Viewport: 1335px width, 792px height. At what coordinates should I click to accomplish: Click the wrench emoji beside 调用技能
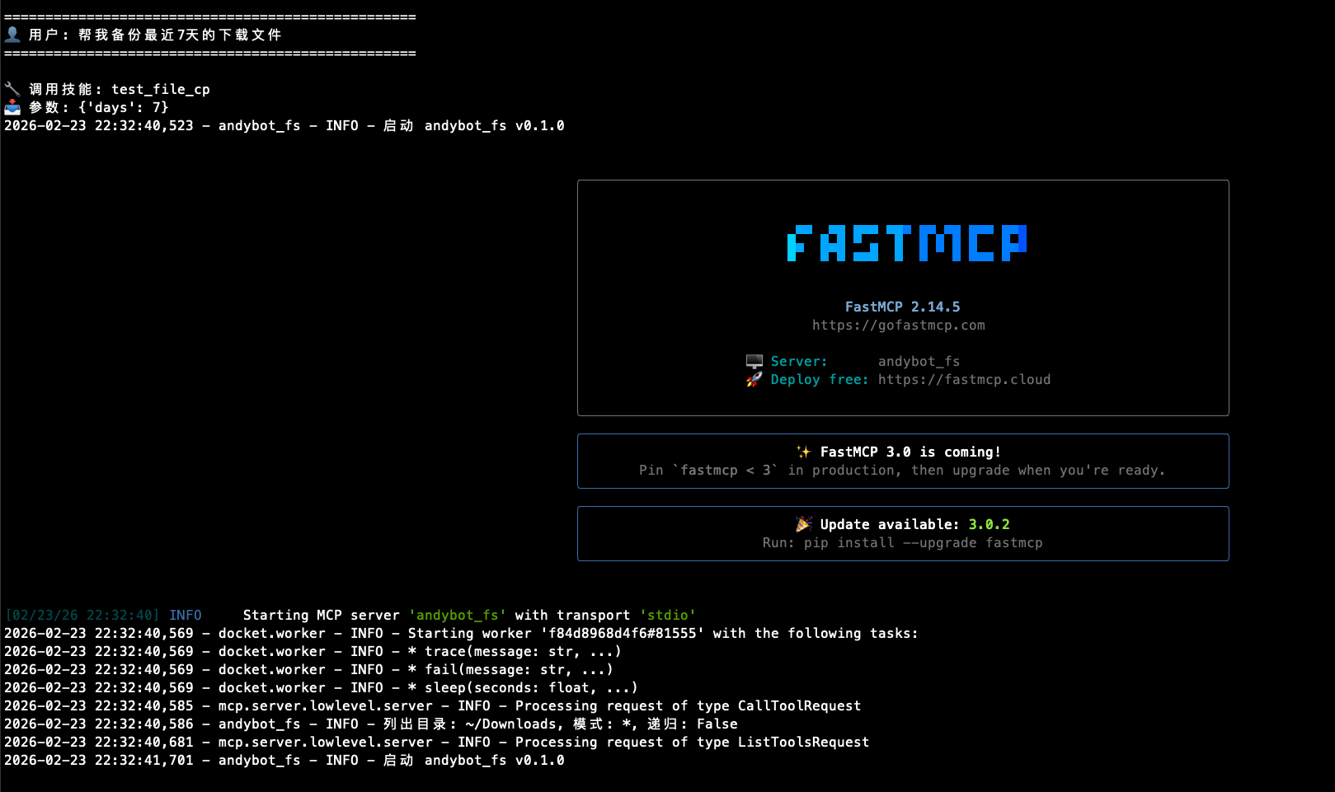tap(12, 89)
